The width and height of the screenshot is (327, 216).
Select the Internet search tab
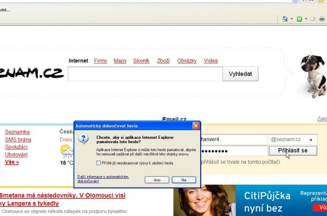point(78,61)
